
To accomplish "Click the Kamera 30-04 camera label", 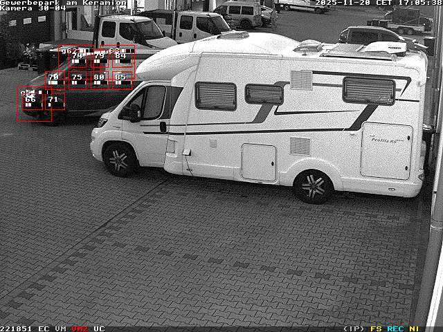I will pyautogui.click(x=33, y=8).
